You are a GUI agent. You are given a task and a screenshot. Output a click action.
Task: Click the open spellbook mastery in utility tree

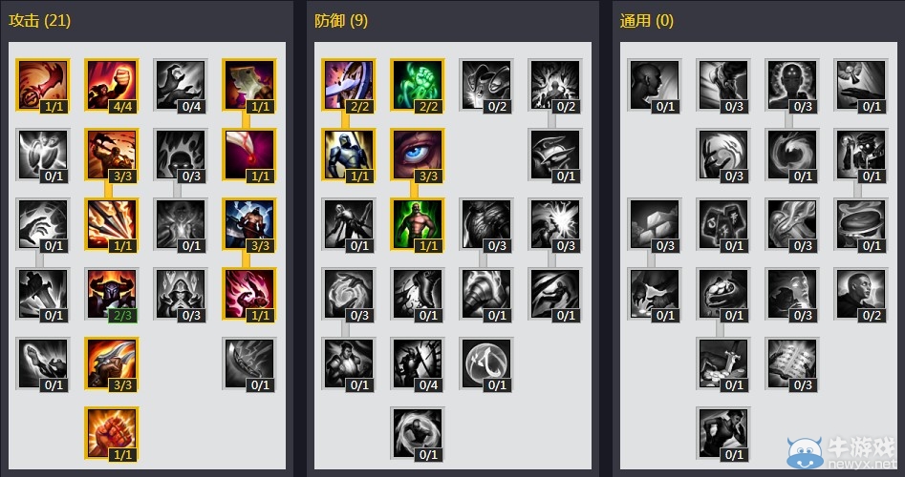(x=792, y=363)
